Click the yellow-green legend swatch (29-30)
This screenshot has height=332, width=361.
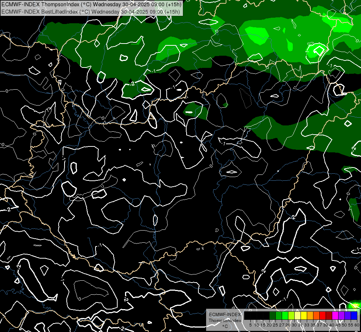tap(291, 316)
